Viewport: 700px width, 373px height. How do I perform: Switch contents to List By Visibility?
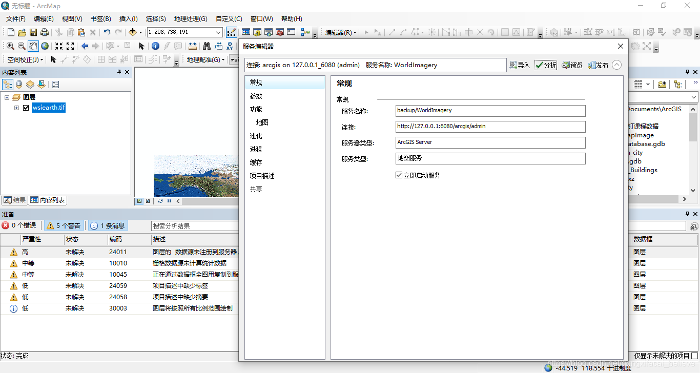[x=30, y=85]
